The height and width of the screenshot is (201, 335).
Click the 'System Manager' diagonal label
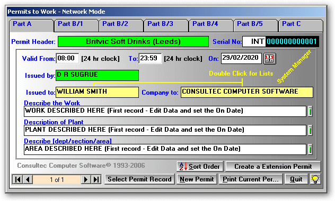[x=294, y=67]
